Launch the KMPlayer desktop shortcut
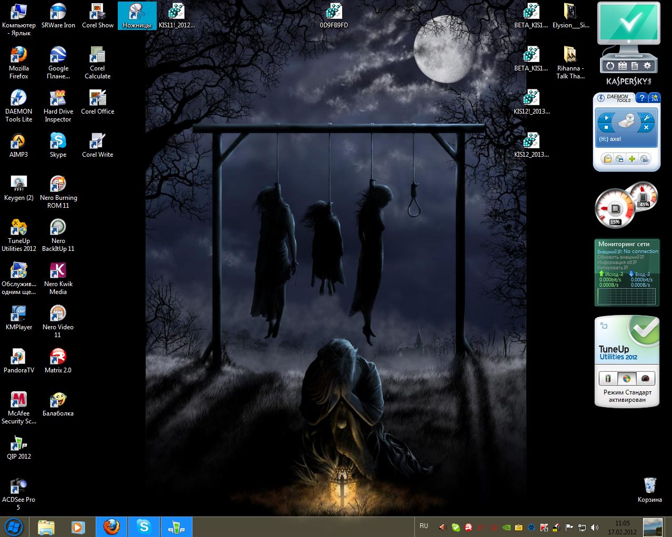Viewport: 672px width, 537px height. point(19,318)
